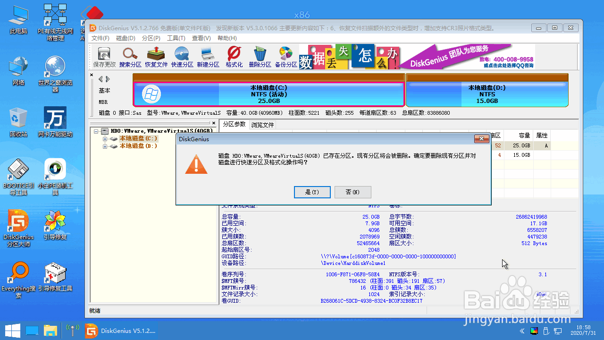Select 本地磁盘(D:) in the disk tree
The height and width of the screenshot is (340, 604).
click(138, 146)
